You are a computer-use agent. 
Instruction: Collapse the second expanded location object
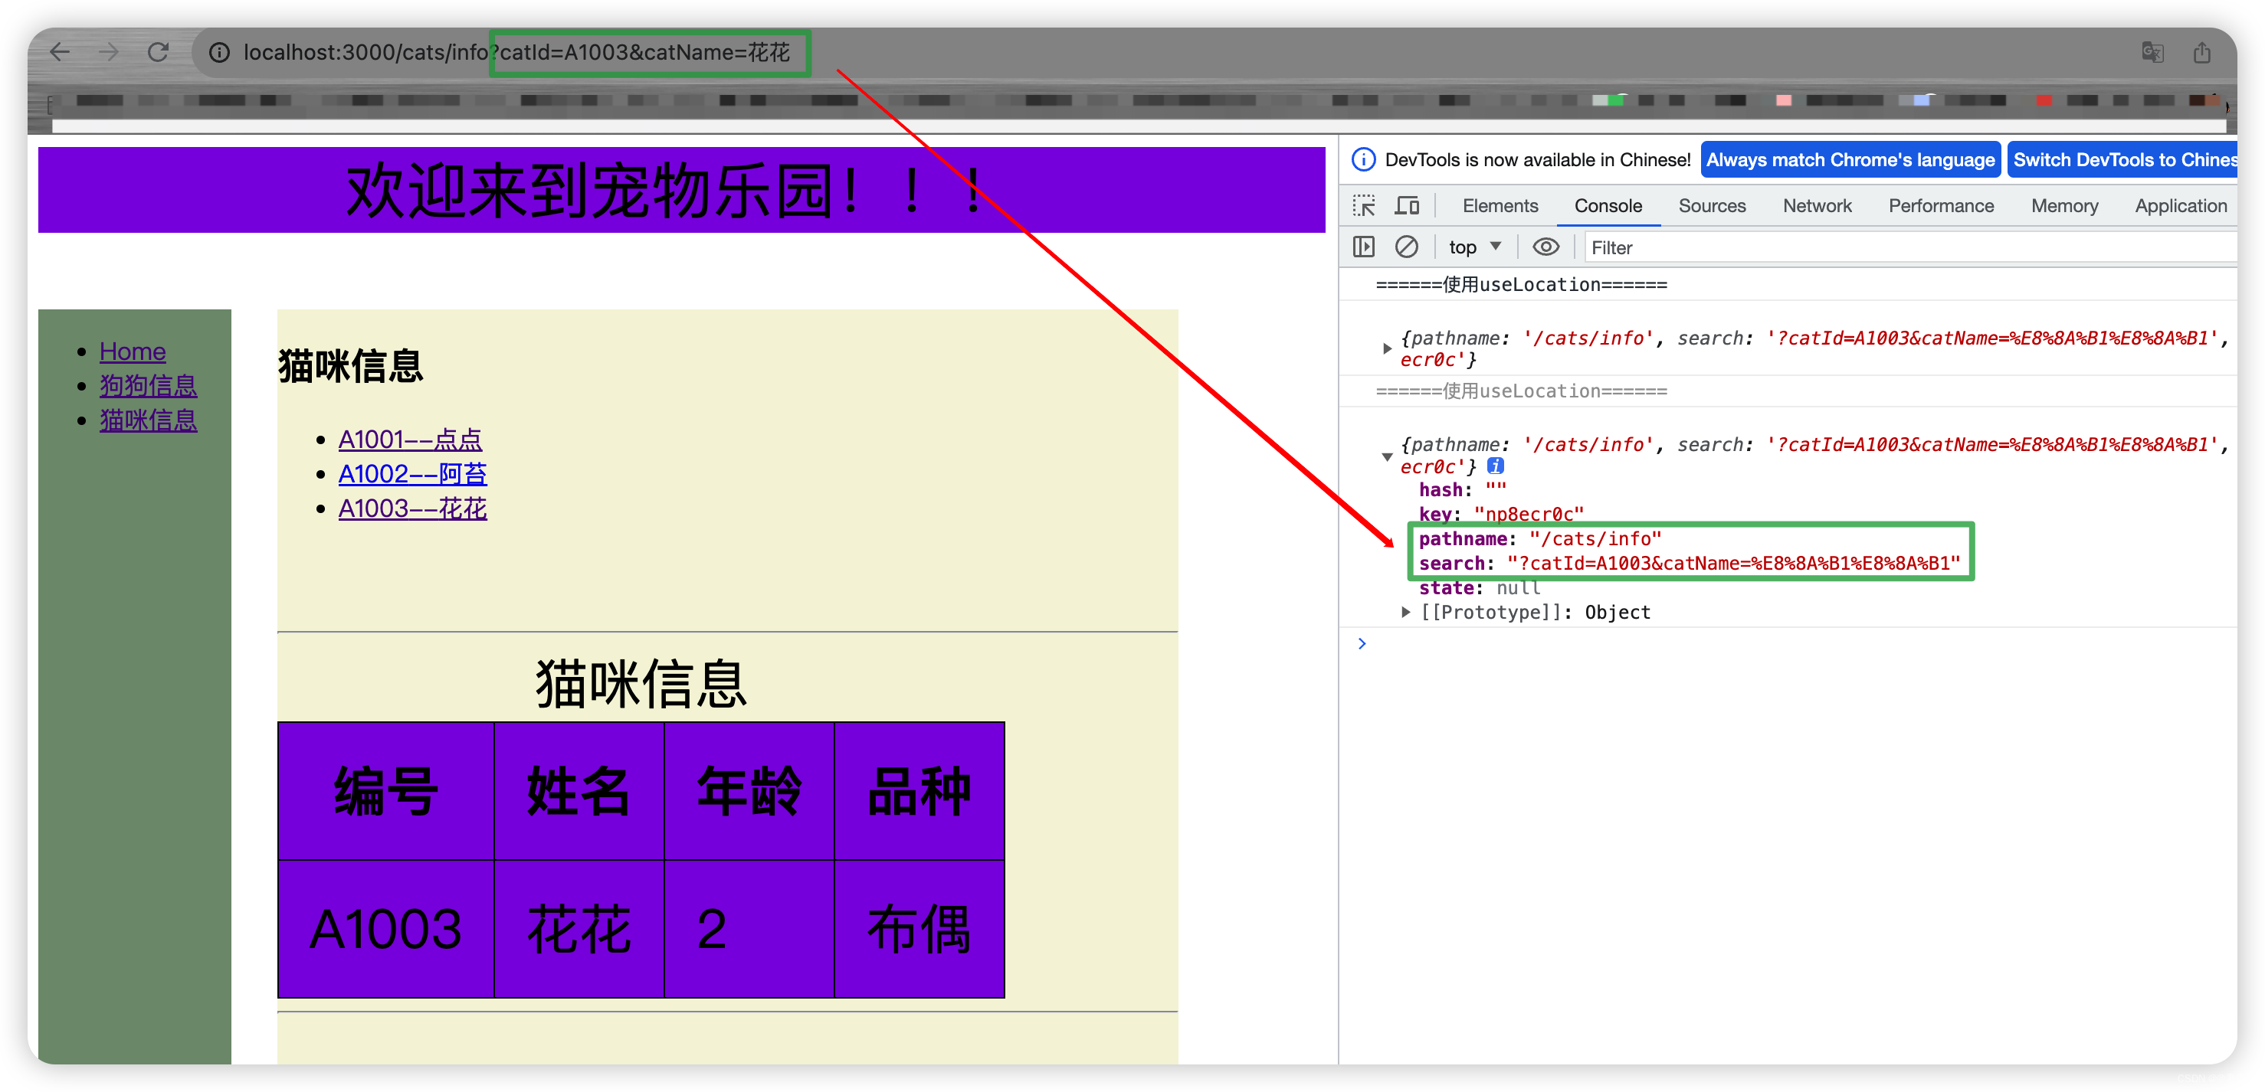pos(1387,456)
